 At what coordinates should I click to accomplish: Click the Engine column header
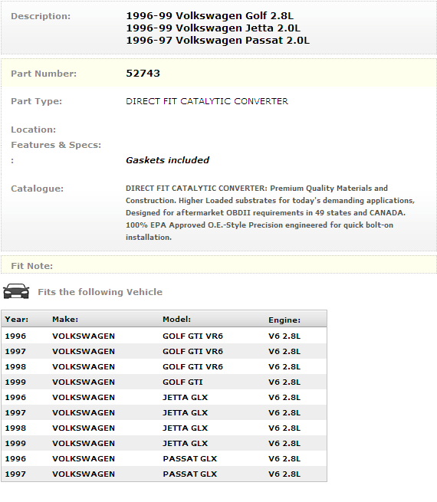coord(284,320)
